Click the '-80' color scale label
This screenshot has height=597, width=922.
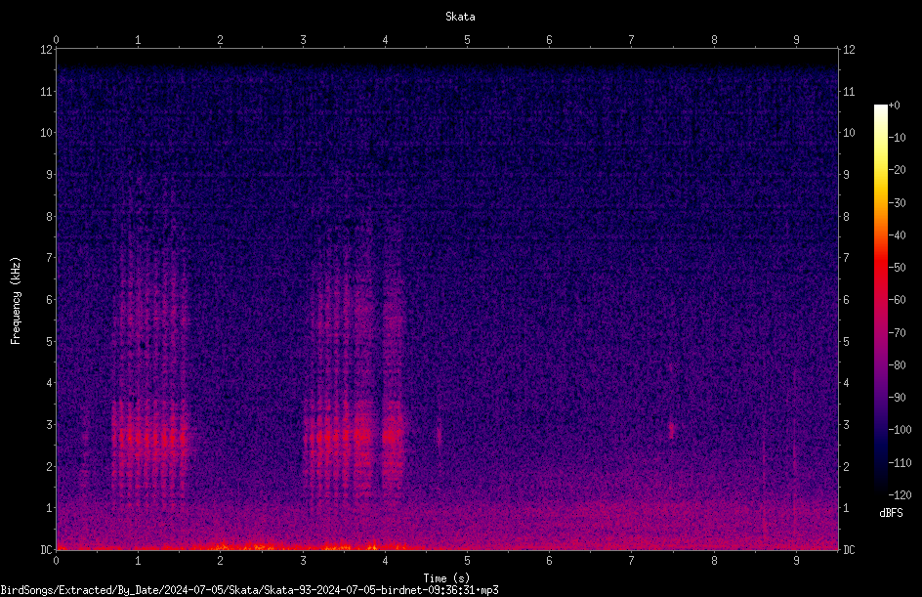tap(898, 365)
